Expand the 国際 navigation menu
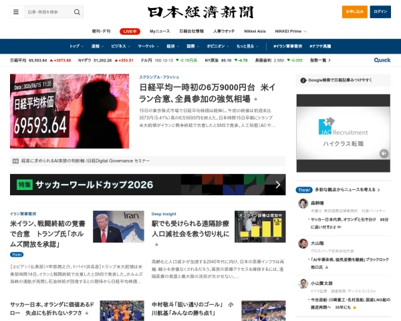401x321 pixels. click(x=193, y=46)
